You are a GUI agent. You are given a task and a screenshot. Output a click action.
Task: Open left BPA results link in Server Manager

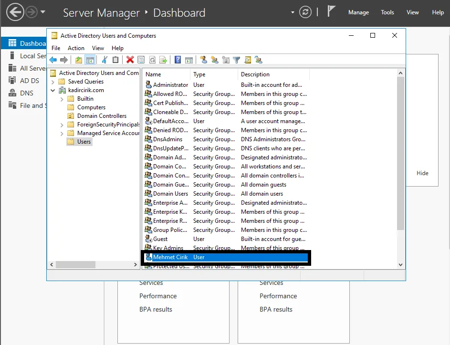click(x=156, y=309)
